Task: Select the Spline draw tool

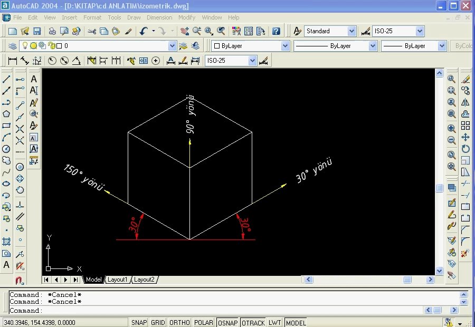Action: [6, 172]
